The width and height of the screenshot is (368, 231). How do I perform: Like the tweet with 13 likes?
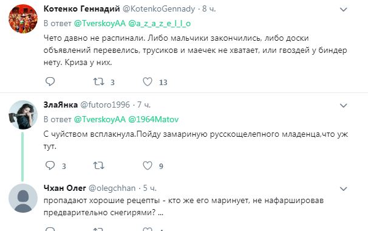coord(148,81)
